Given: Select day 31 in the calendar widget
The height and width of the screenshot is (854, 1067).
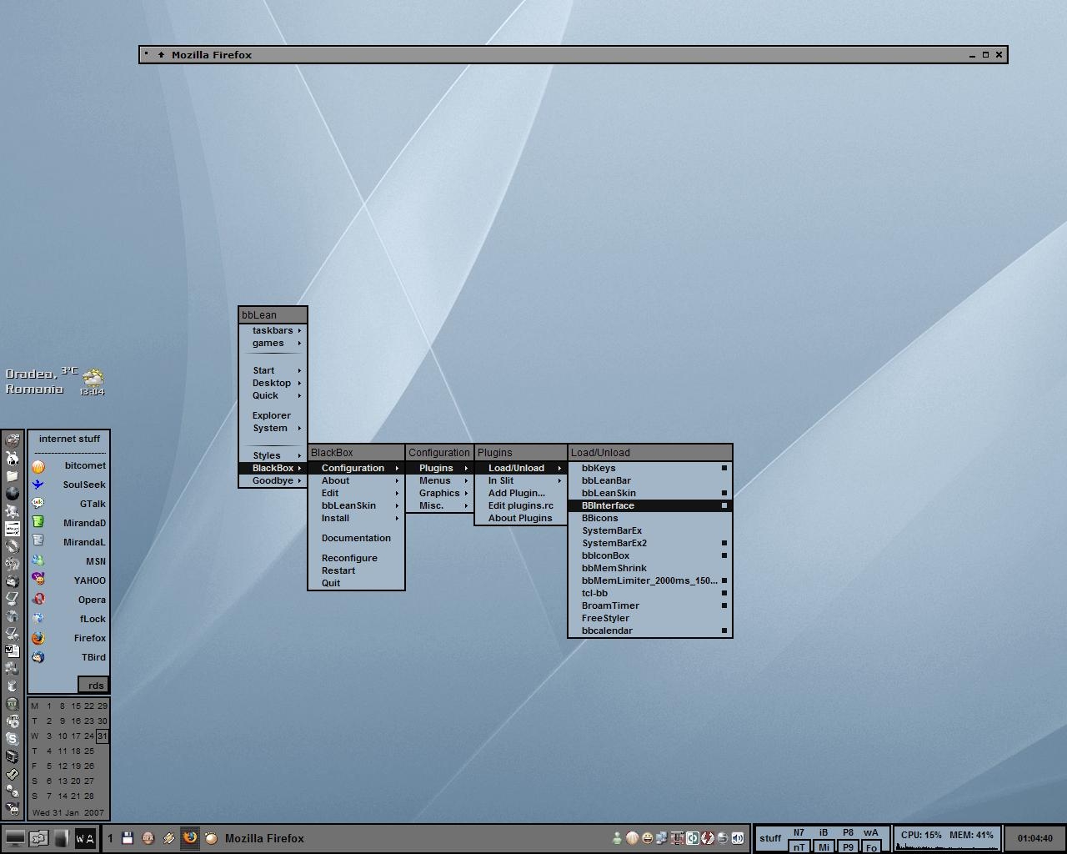Looking at the screenshot, I should (x=102, y=736).
